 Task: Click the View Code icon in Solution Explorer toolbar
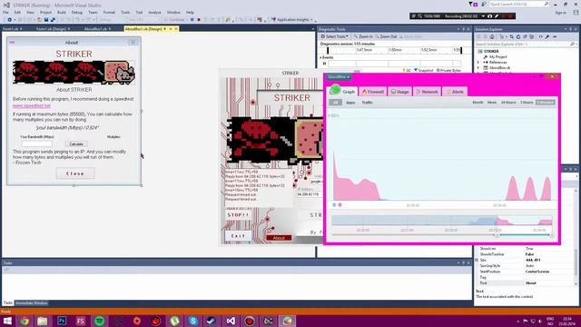click(x=541, y=36)
